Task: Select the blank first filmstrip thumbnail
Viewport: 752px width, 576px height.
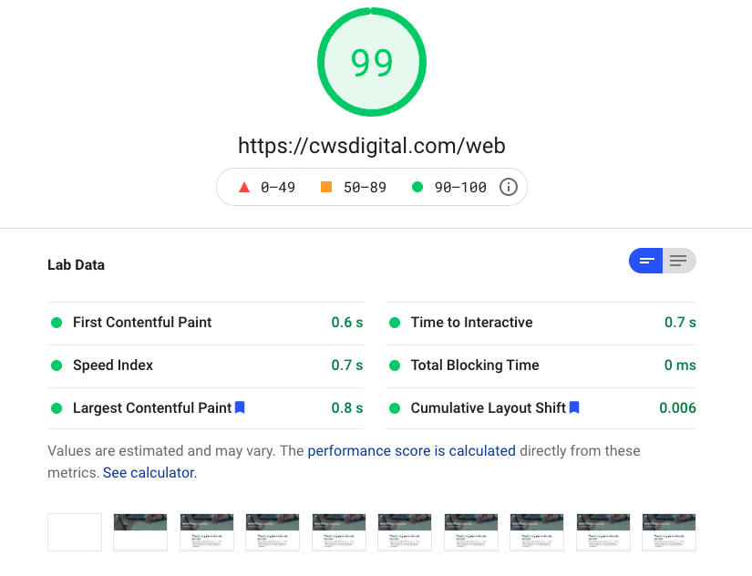Action: click(74, 532)
